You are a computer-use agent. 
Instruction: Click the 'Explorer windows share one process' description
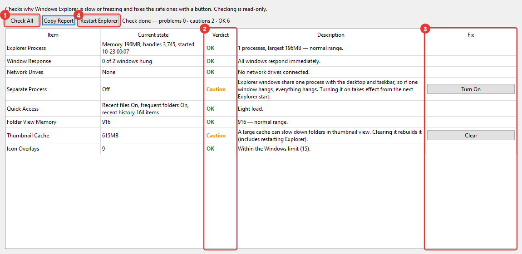[x=330, y=89]
